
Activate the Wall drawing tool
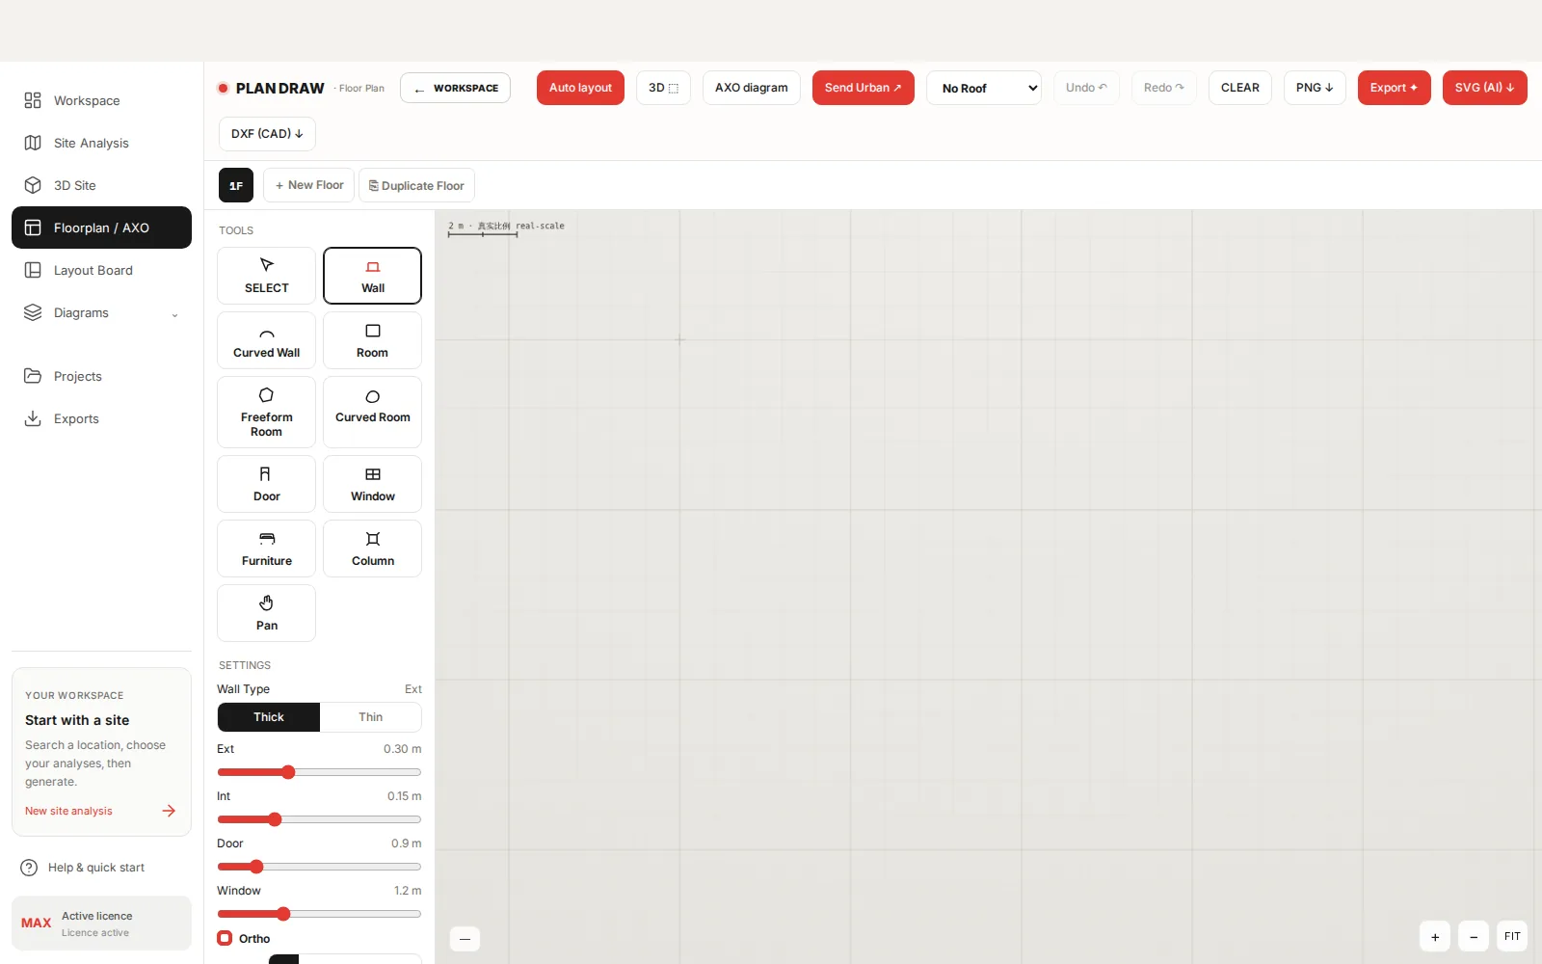click(372, 276)
